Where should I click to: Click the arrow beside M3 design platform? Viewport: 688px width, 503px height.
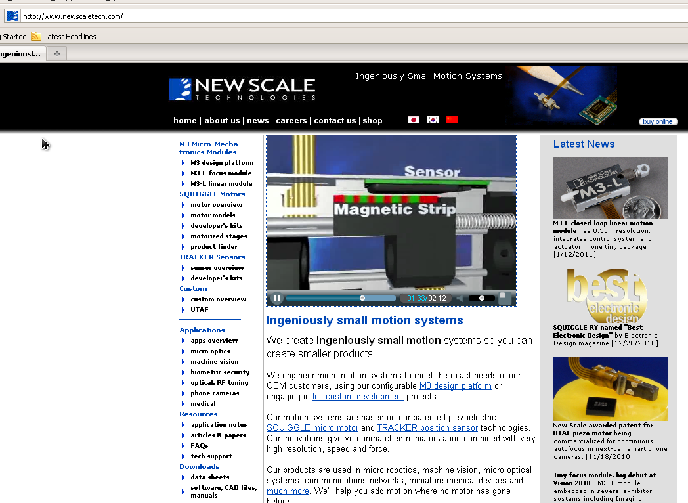point(183,163)
